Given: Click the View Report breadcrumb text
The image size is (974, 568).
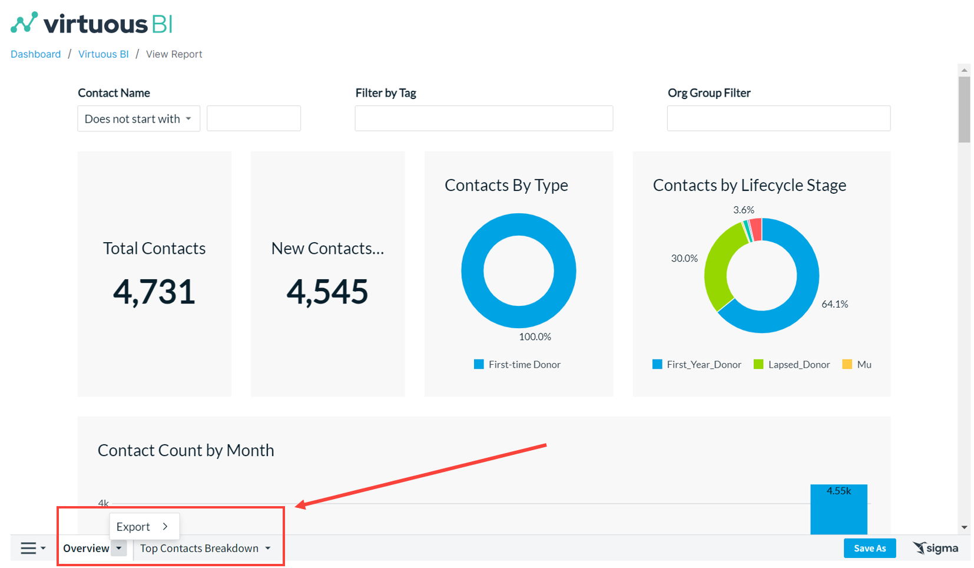Looking at the screenshot, I should [174, 54].
